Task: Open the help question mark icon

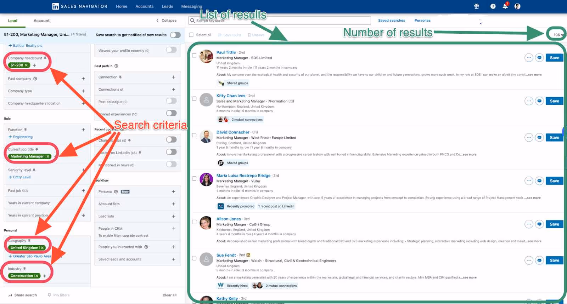Action: (493, 6)
